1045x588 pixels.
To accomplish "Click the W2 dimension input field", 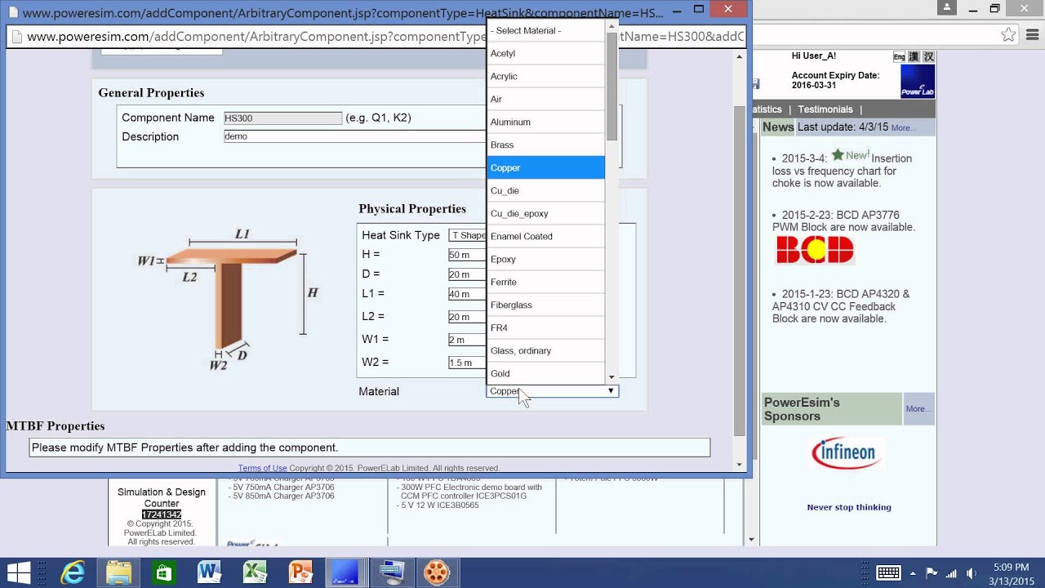I will point(468,363).
